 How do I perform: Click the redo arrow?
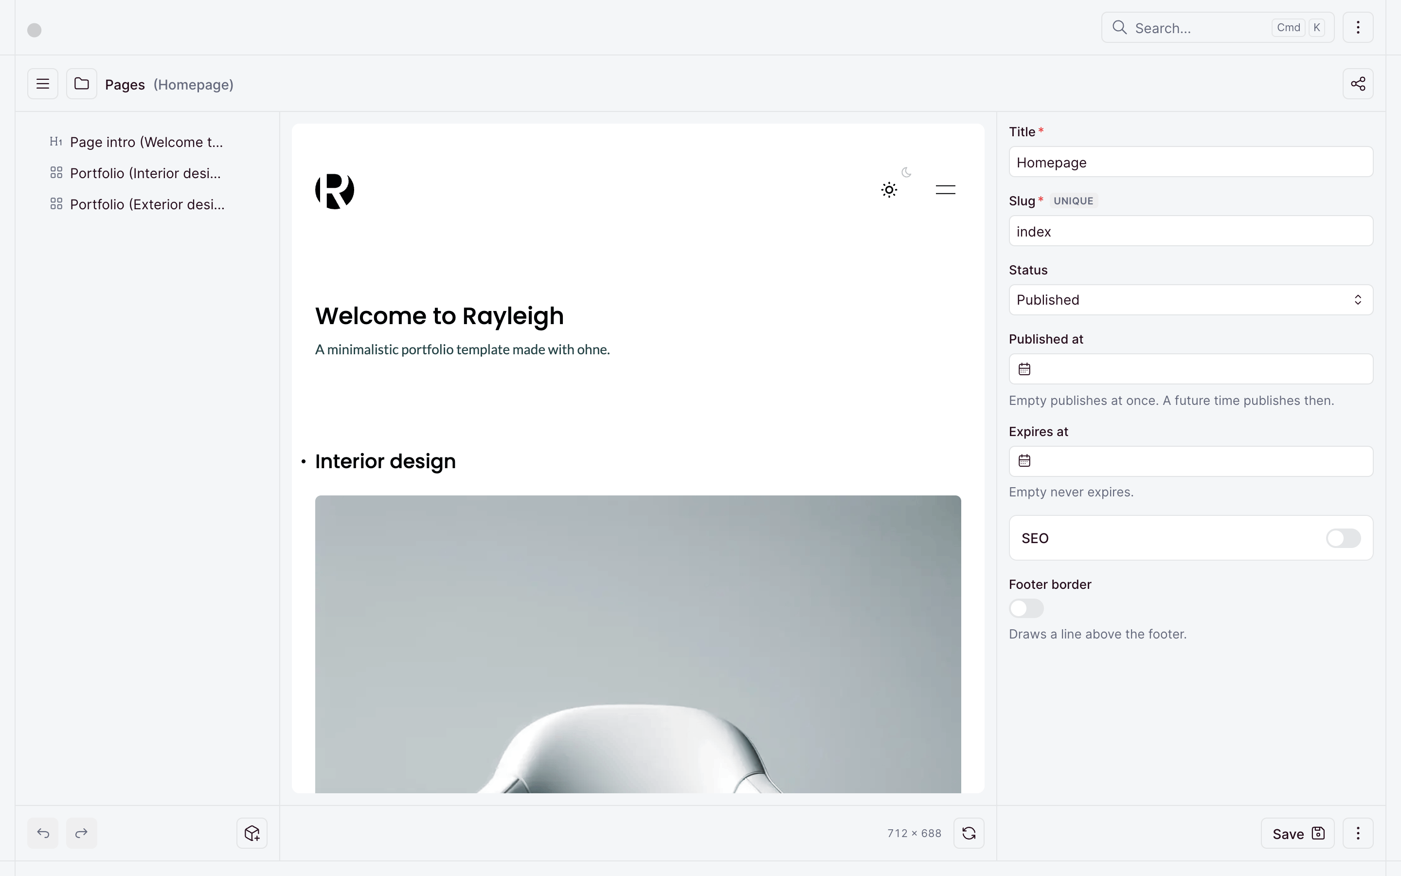[82, 833]
